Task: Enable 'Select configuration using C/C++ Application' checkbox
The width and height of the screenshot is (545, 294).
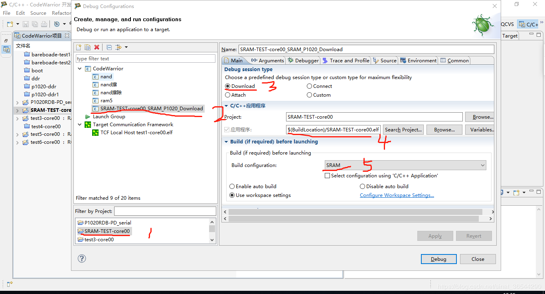Action: tap(328, 176)
